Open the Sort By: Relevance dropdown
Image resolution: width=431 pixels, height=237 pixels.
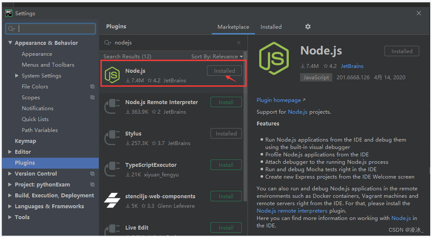217,57
